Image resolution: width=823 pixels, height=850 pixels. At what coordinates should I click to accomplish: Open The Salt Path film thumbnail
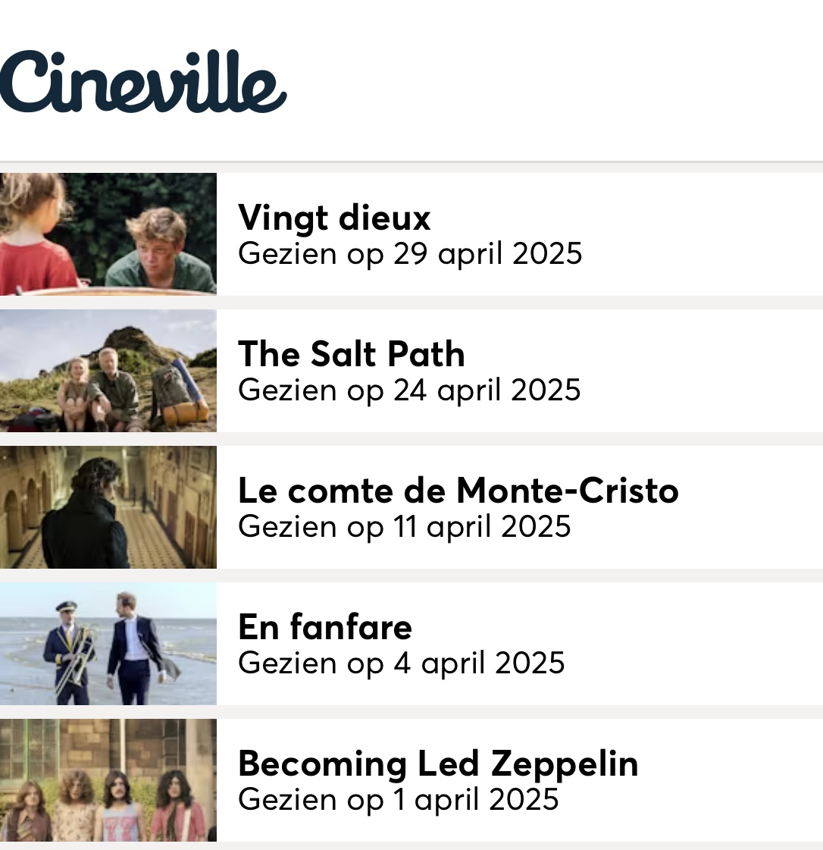[x=108, y=371]
